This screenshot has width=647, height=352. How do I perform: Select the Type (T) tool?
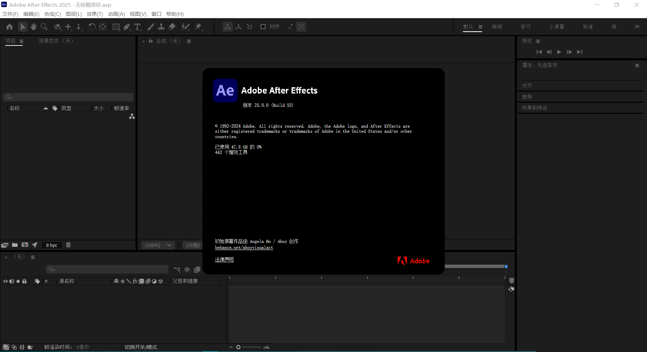[x=137, y=27]
